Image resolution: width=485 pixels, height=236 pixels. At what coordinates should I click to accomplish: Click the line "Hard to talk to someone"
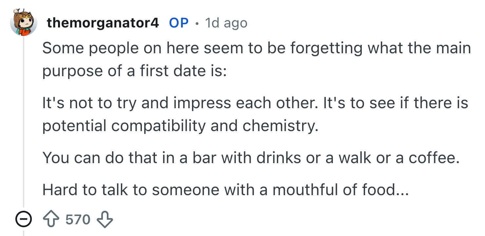tap(225, 190)
